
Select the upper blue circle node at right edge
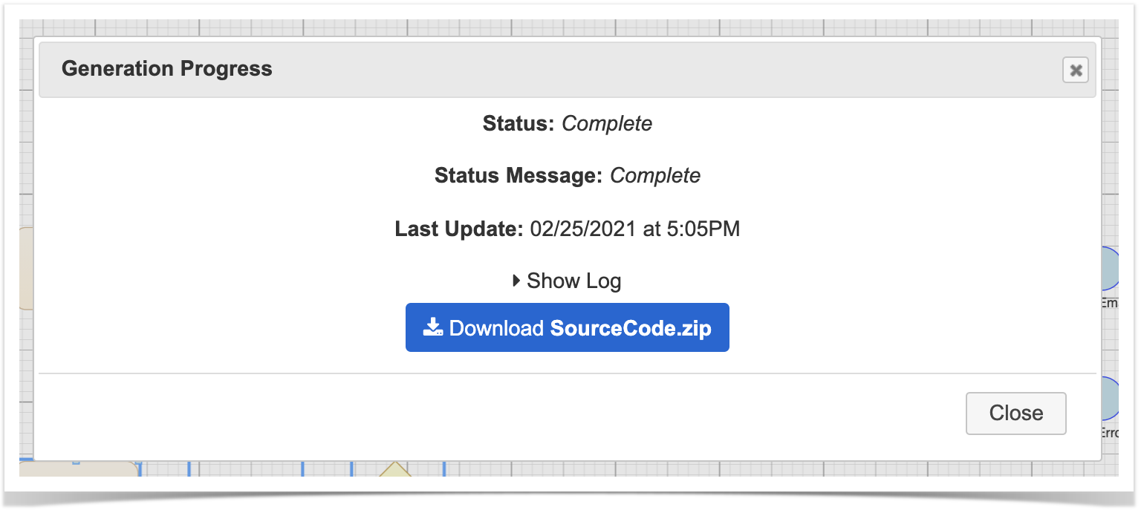[1110, 269]
